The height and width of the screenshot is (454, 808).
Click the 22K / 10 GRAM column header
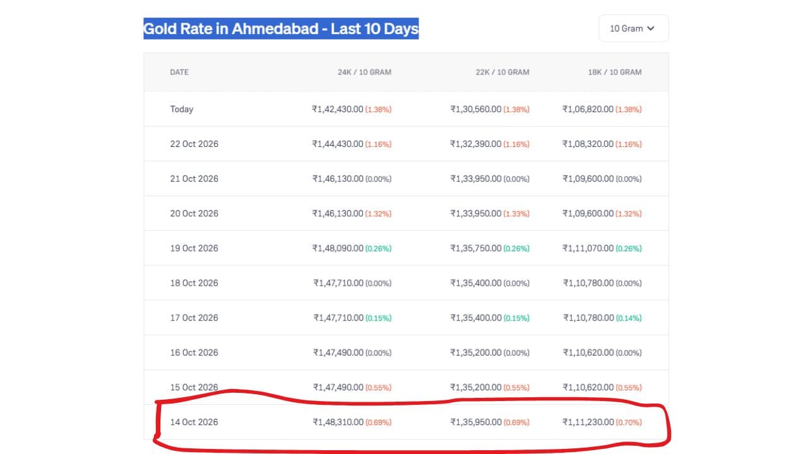point(502,72)
